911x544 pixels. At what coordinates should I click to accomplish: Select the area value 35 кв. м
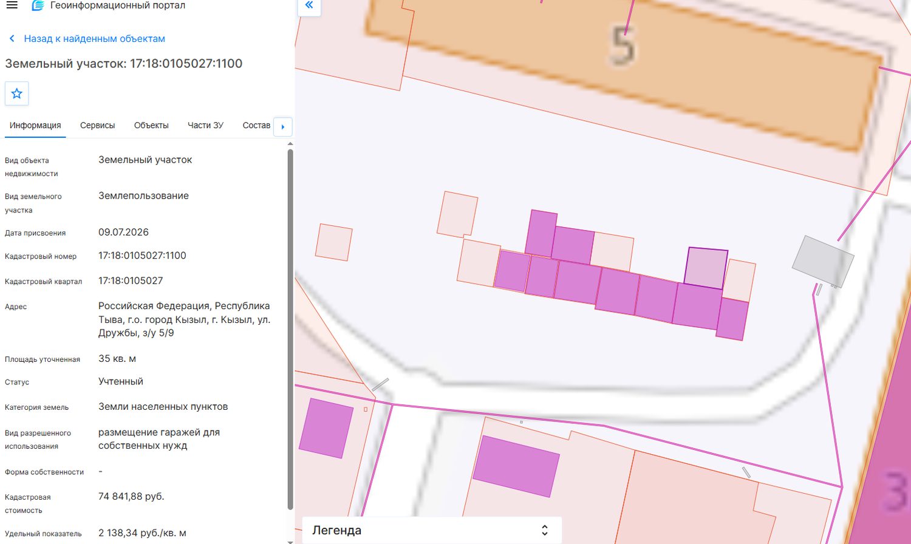pyautogui.click(x=117, y=359)
